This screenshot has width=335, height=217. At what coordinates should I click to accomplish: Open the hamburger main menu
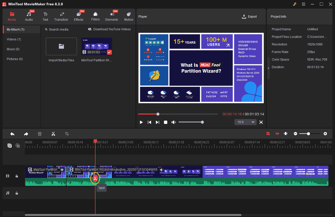coord(303,4)
